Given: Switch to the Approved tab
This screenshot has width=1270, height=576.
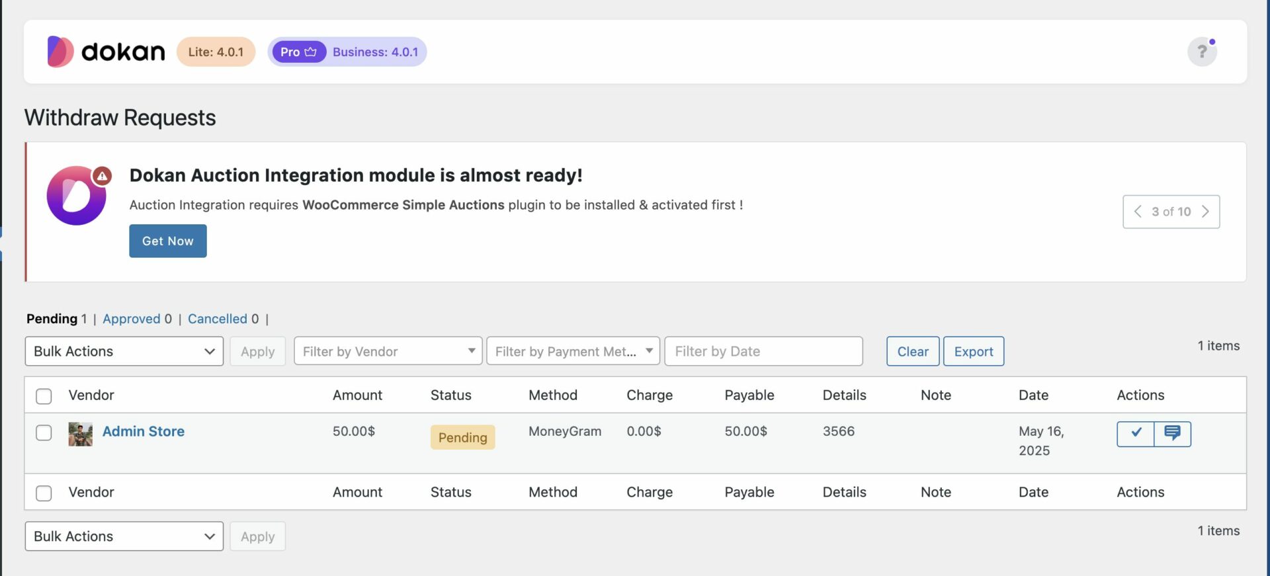Looking at the screenshot, I should [131, 319].
